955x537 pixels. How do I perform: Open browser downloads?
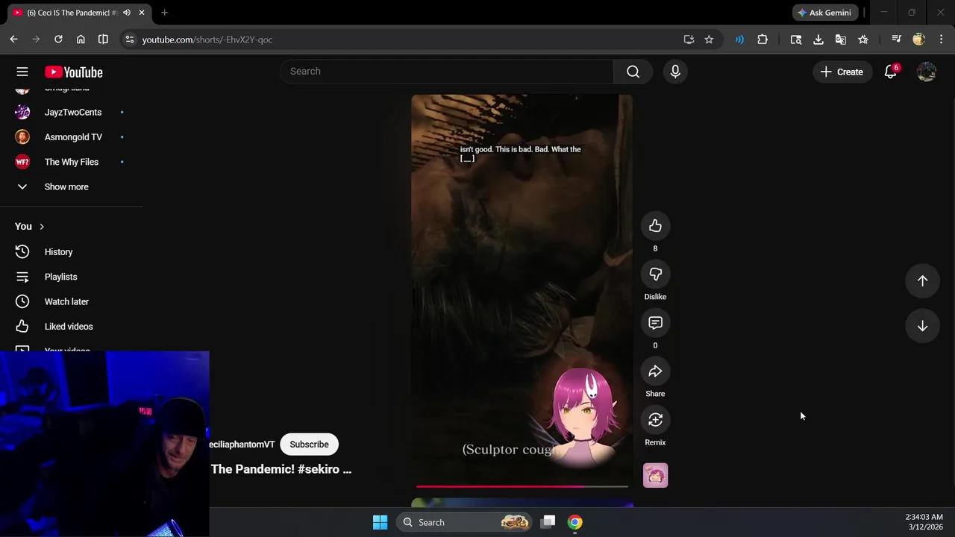click(x=818, y=40)
